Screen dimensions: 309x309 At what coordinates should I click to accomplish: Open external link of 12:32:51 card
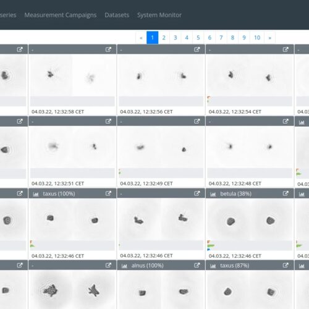pyautogui.click(x=108, y=121)
